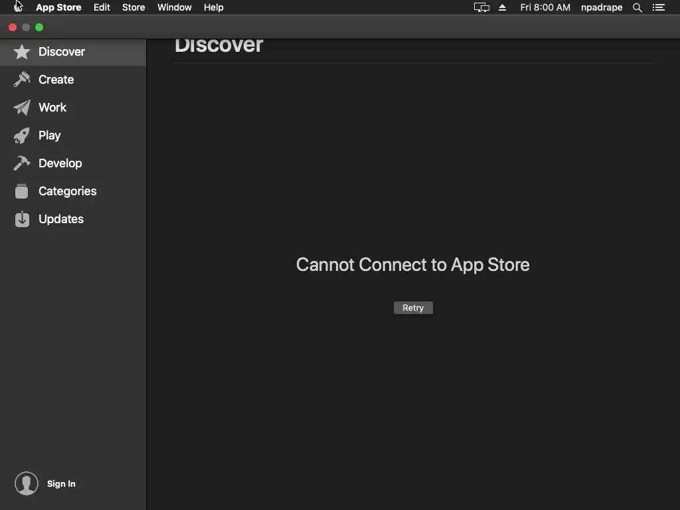The height and width of the screenshot is (510, 680).
Task: Select the Discover sidebar label
Action: pos(62,52)
